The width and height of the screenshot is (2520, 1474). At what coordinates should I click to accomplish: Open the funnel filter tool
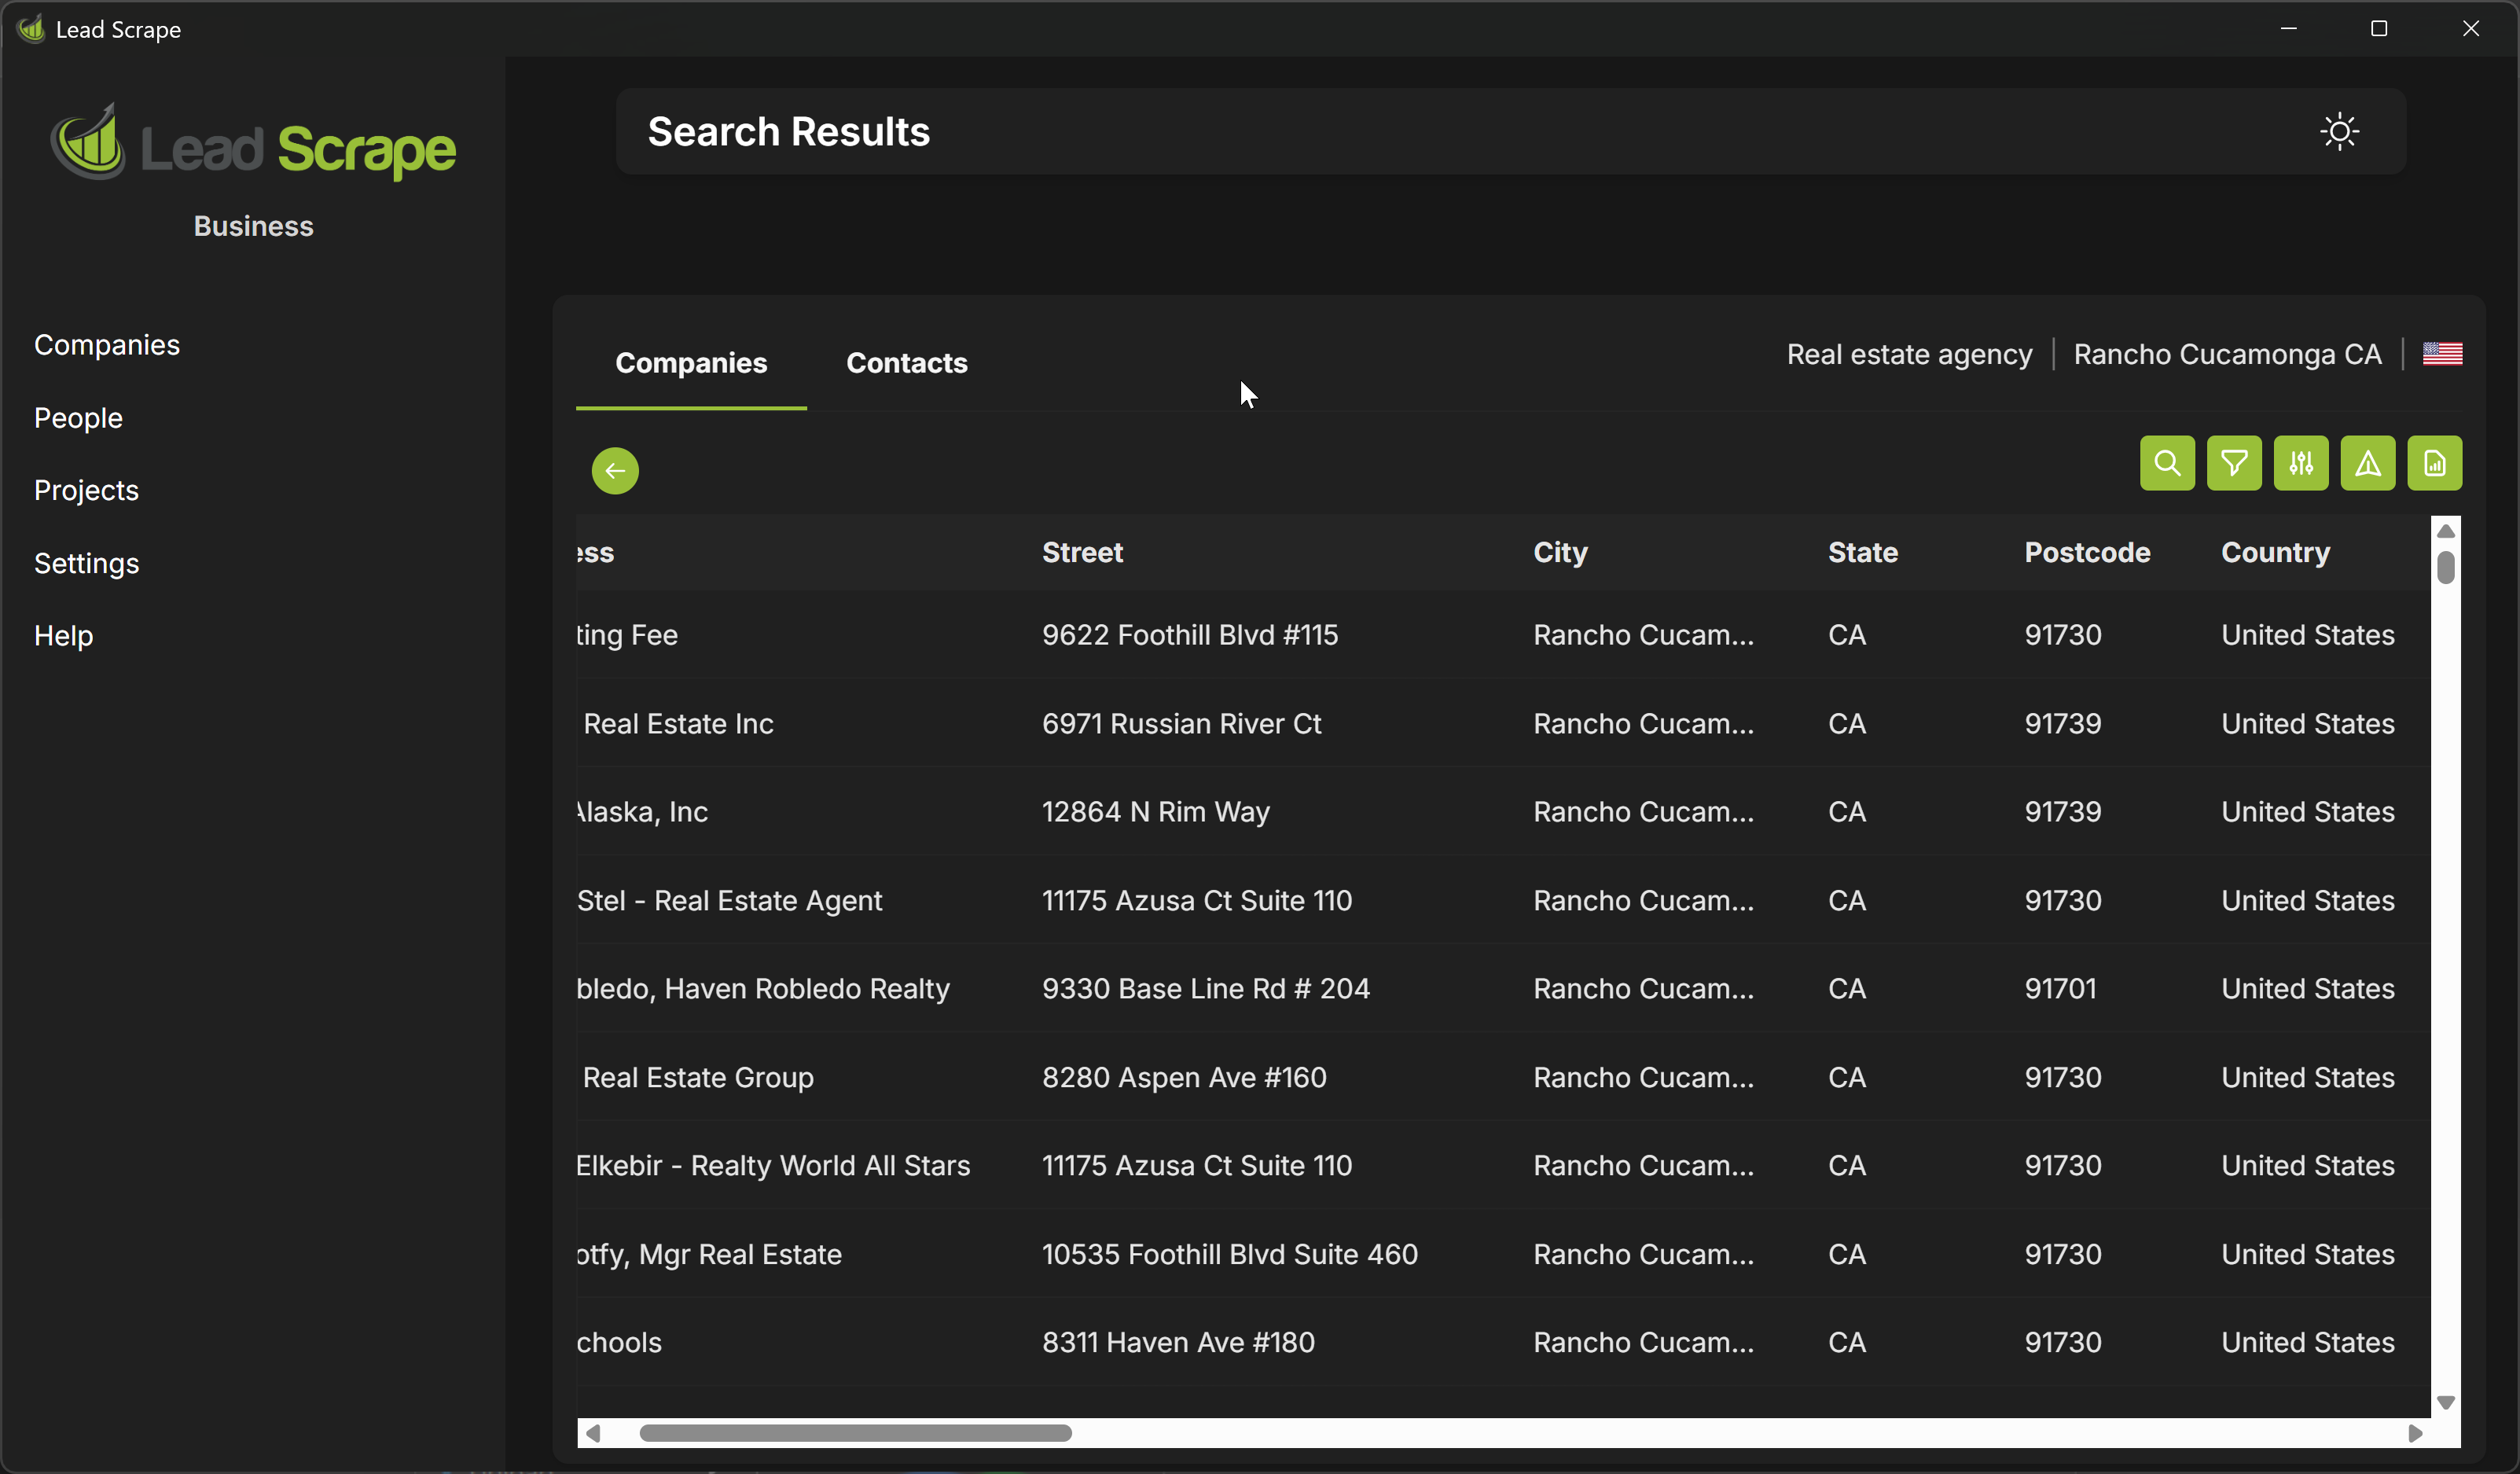(2233, 463)
